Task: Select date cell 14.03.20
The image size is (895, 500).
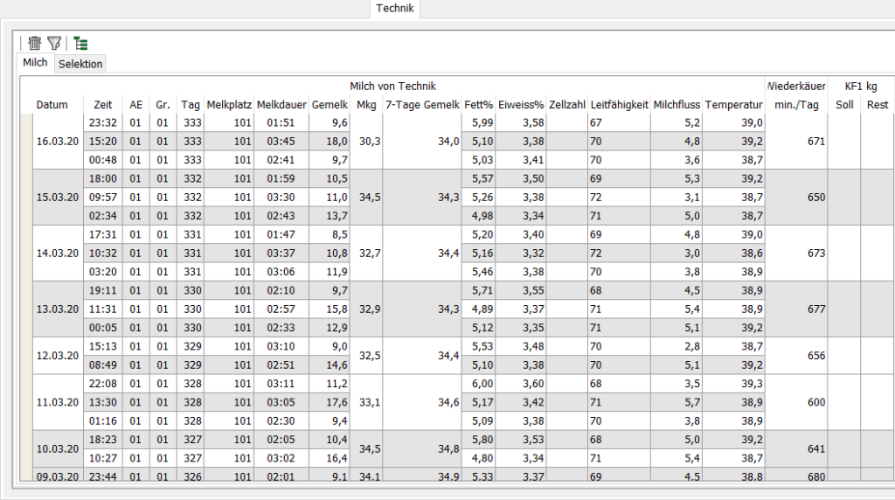Action: 58,253
